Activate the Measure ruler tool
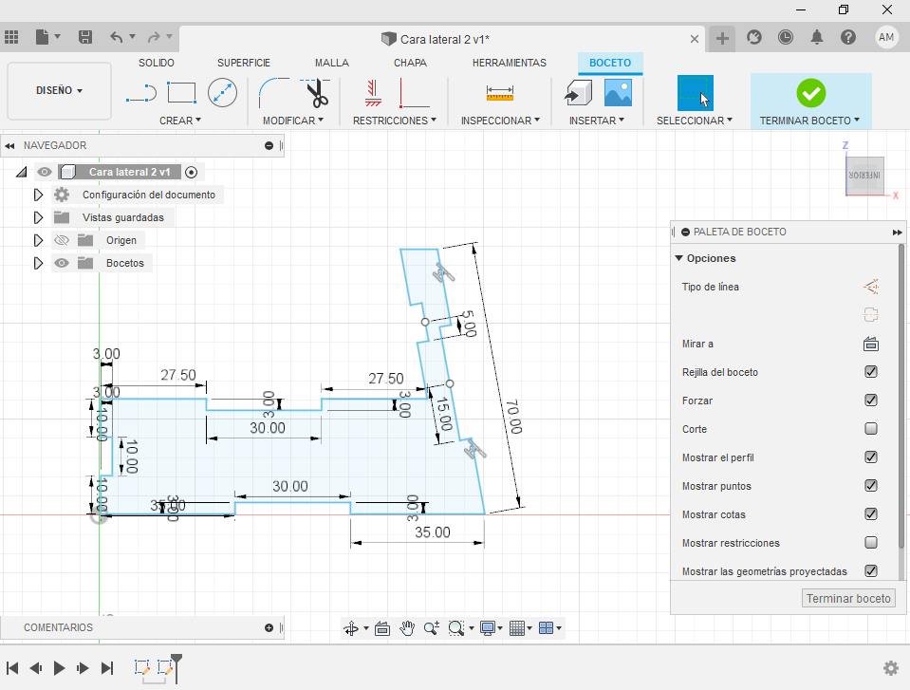 [x=500, y=93]
